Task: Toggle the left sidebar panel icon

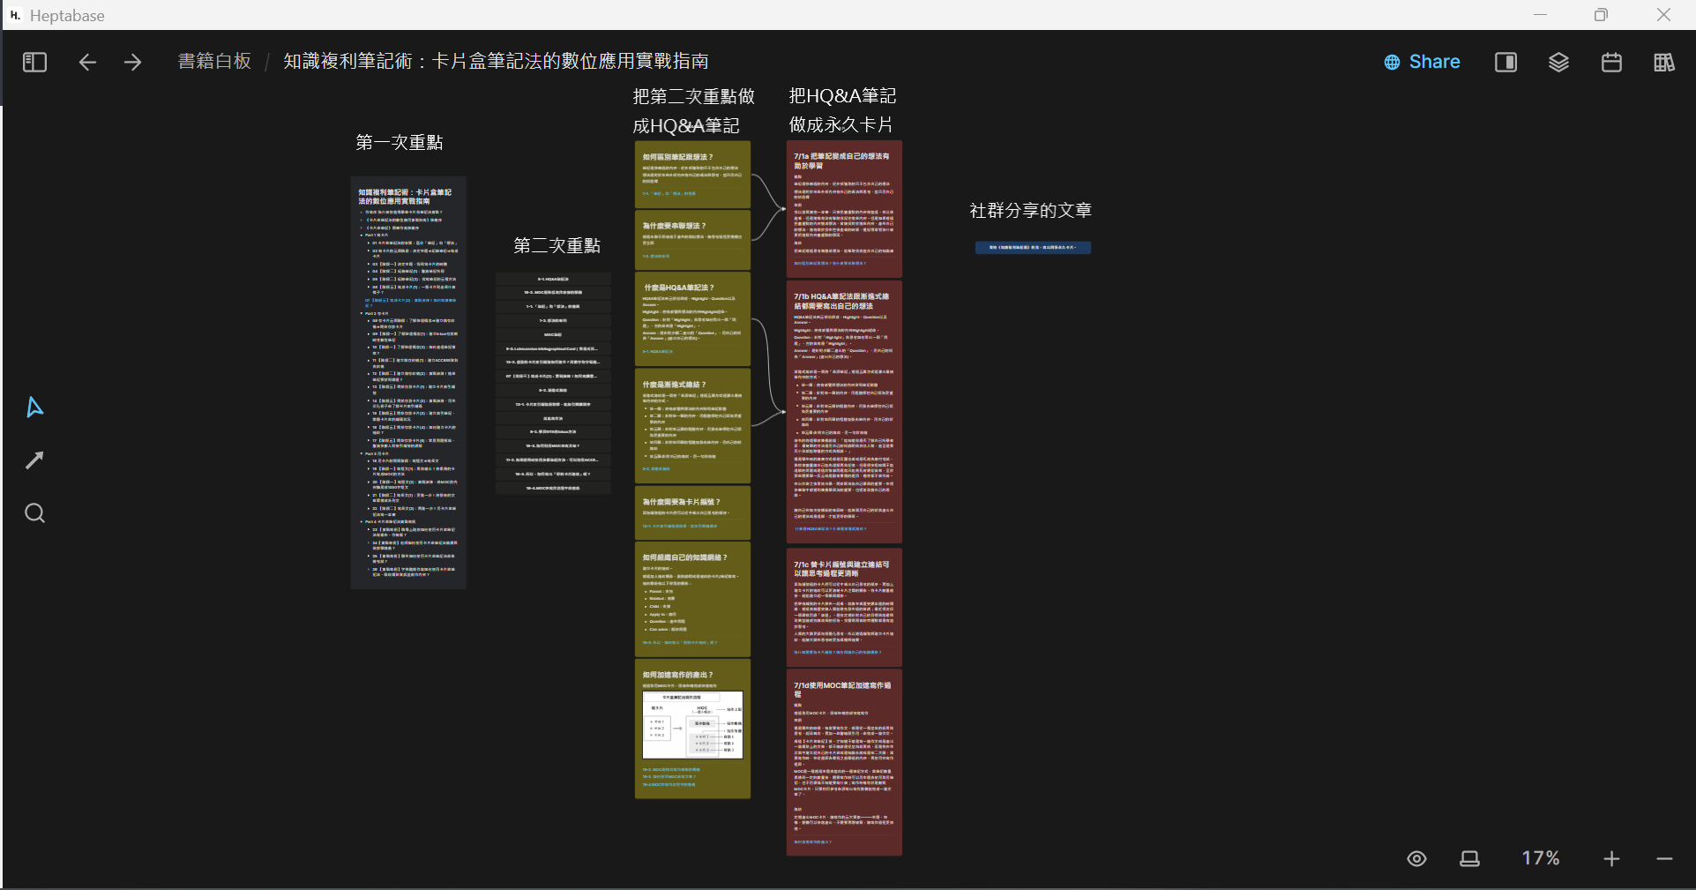Action: [x=34, y=62]
